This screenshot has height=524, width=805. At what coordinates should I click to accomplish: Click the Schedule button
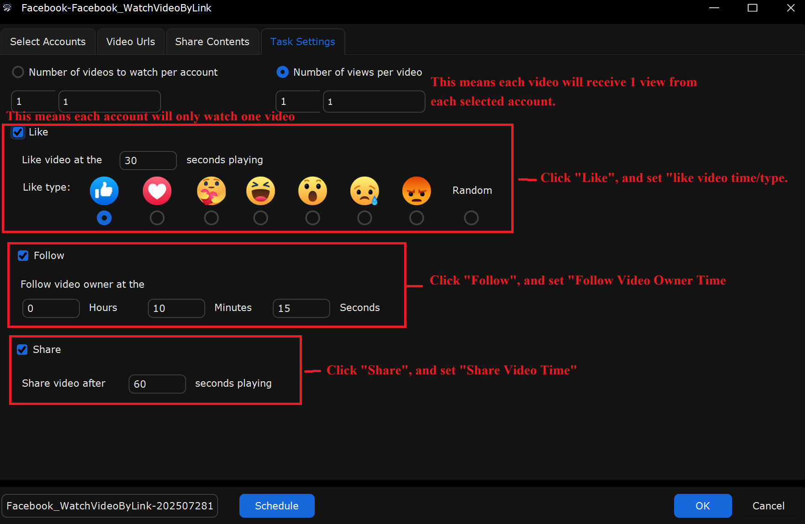click(x=277, y=506)
